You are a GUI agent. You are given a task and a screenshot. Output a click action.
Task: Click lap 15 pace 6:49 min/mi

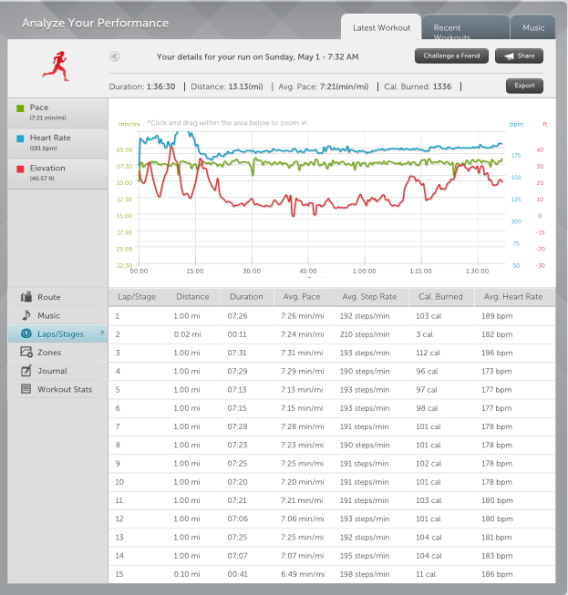point(303,574)
